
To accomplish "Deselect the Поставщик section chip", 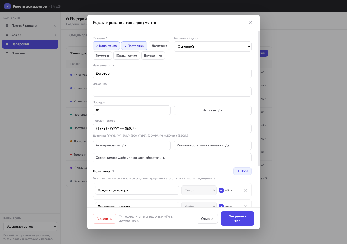I will [x=134, y=46].
